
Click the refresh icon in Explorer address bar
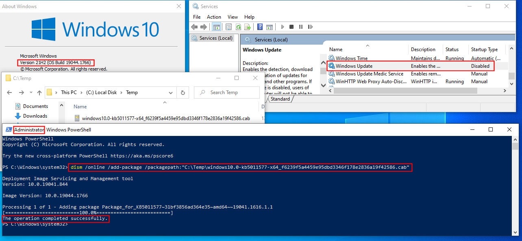183,93
